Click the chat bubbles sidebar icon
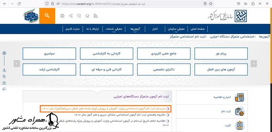 [x=4, y=89]
